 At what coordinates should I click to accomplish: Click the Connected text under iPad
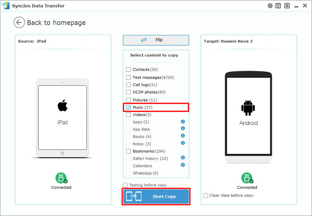(x=61, y=187)
